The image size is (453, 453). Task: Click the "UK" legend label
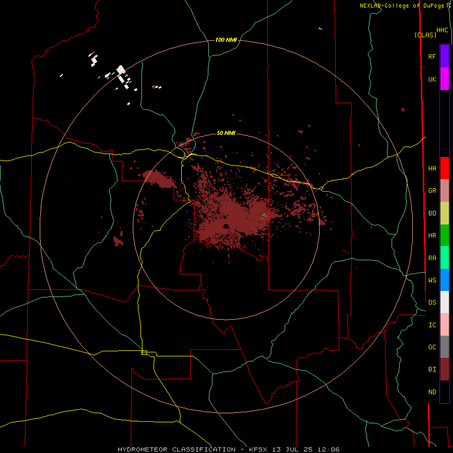click(x=432, y=80)
